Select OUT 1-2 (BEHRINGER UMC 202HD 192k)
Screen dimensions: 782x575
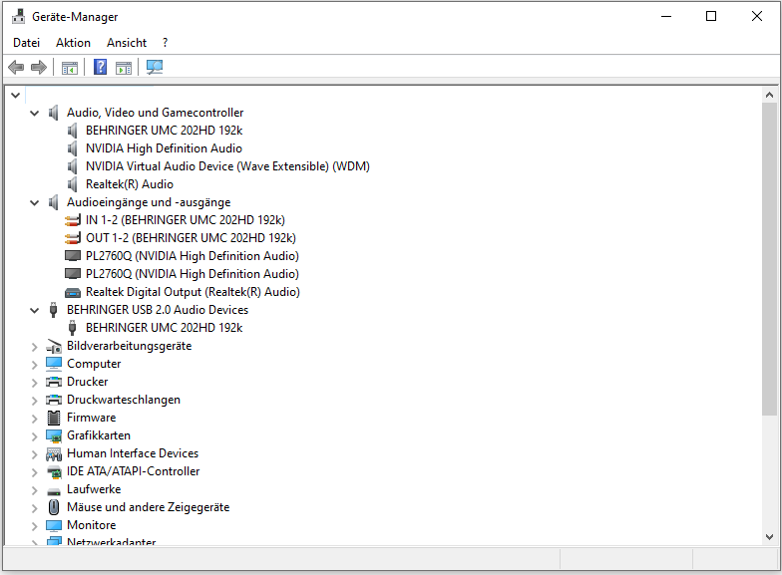pyautogui.click(x=192, y=238)
